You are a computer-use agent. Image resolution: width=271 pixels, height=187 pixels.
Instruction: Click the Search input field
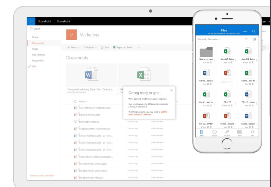pos(44,29)
